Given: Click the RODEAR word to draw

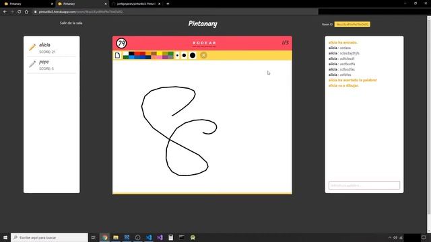Looking at the screenshot, I should [x=204, y=43].
